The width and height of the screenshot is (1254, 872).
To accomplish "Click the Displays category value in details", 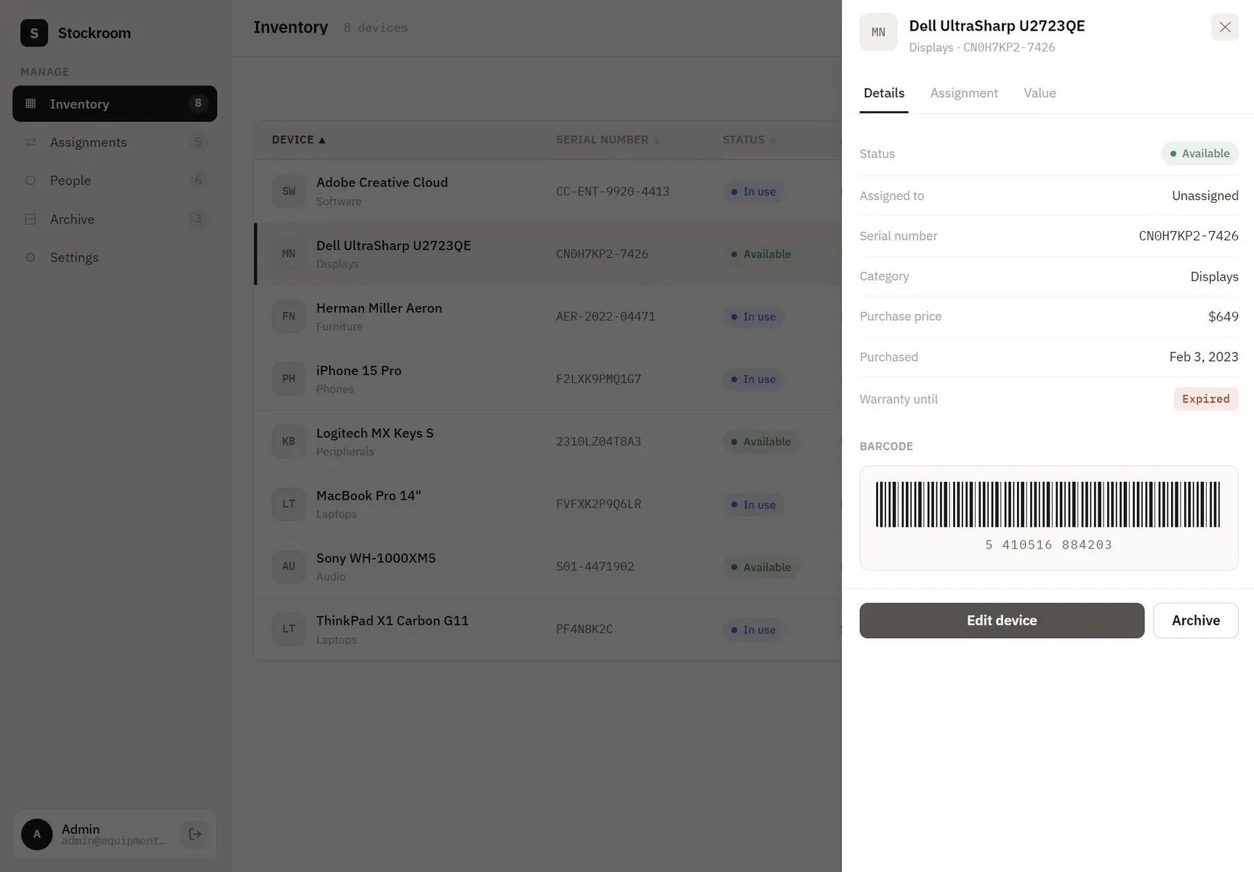I will [x=1214, y=277].
